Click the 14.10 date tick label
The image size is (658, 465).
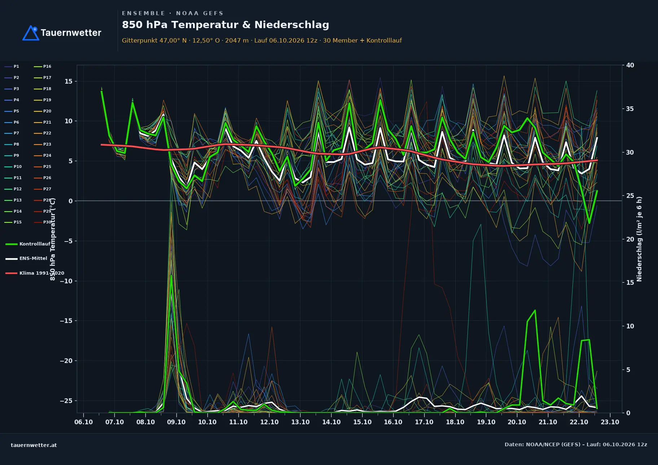pos(332,422)
